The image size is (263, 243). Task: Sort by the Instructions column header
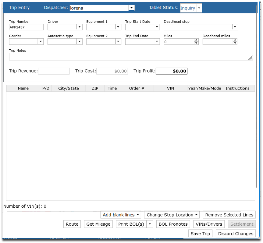tap(238, 88)
